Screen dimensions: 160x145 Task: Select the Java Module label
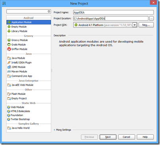18,58
